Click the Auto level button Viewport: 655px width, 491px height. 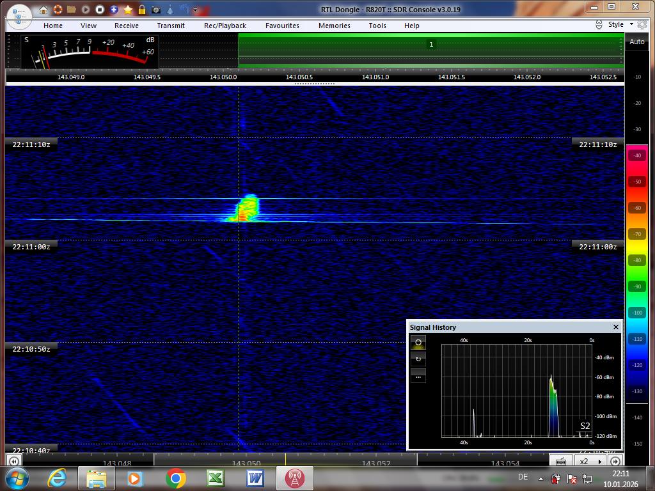click(637, 42)
